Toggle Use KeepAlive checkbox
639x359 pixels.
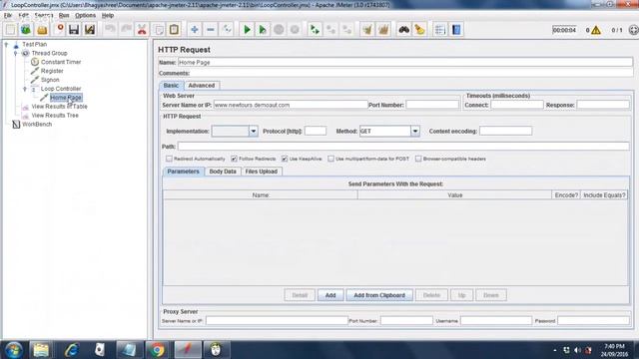click(285, 159)
